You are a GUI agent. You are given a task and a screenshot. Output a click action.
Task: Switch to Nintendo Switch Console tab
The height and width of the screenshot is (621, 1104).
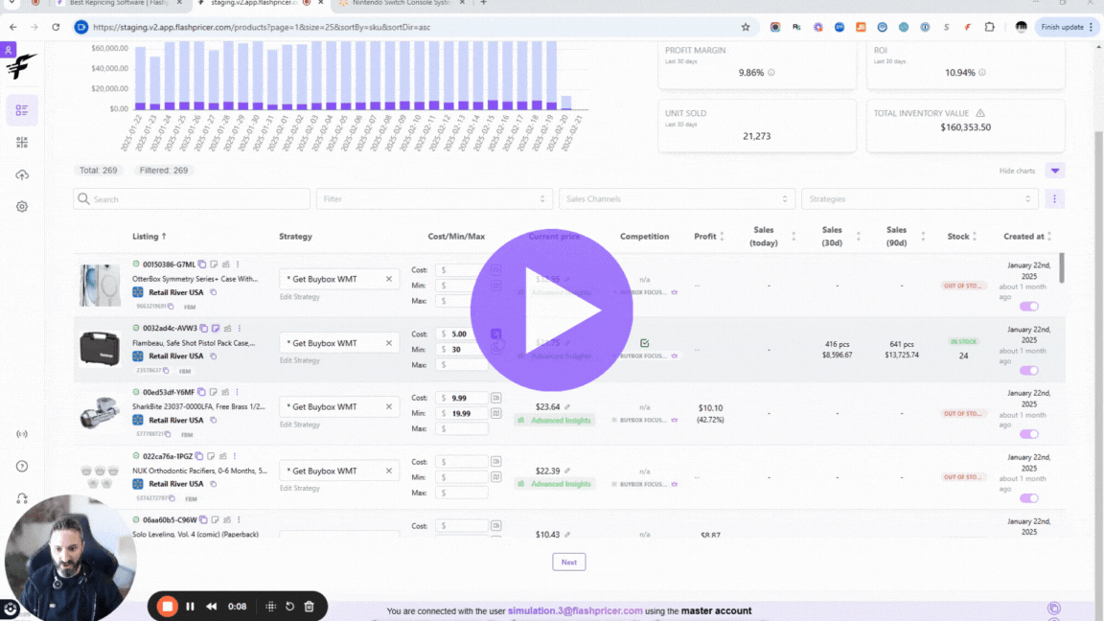pos(400,4)
